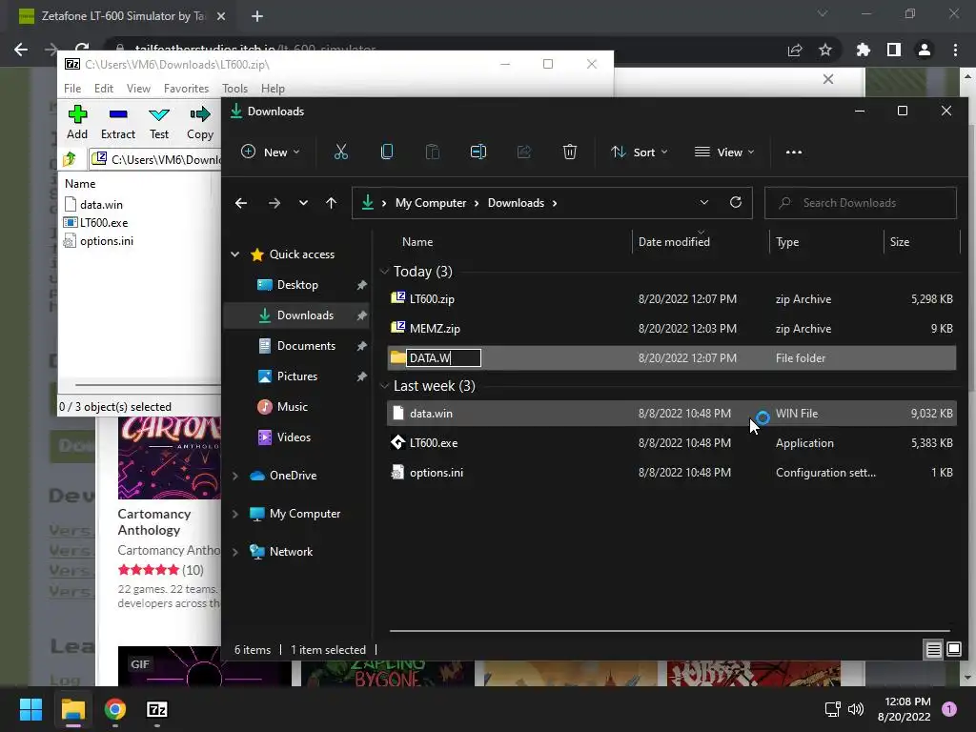Click the 7-Zip Extract button
Viewport: 976px width, 732px height.
click(x=117, y=123)
